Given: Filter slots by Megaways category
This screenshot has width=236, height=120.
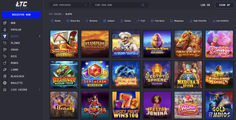Looking at the screenshot, I should (177, 21).
